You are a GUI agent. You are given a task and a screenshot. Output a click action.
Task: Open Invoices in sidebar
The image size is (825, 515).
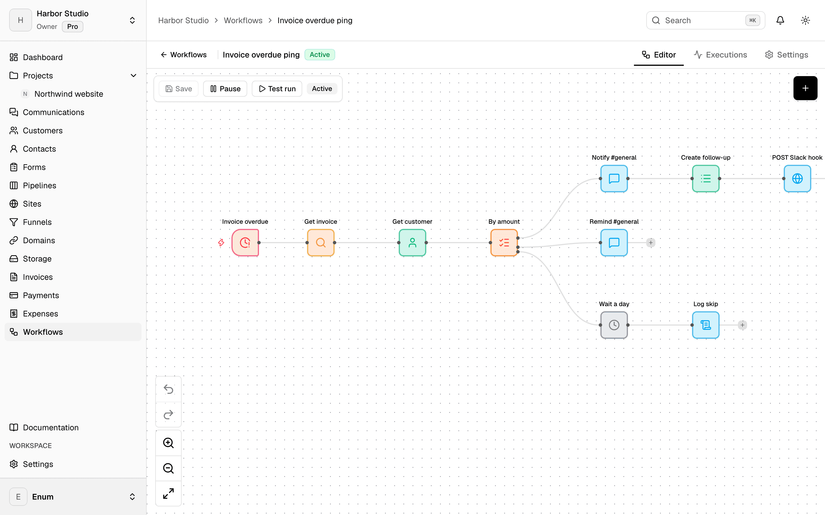(x=73, y=277)
